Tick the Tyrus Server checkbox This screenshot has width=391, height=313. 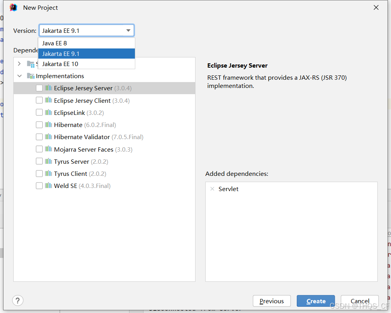point(39,161)
